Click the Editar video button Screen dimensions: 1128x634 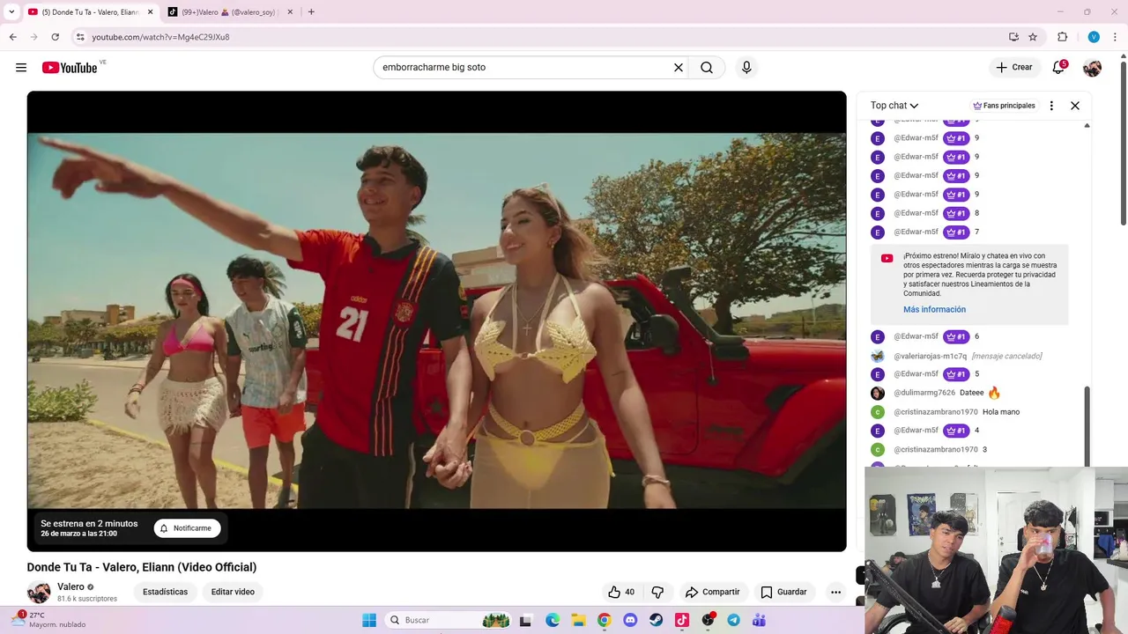233,592
